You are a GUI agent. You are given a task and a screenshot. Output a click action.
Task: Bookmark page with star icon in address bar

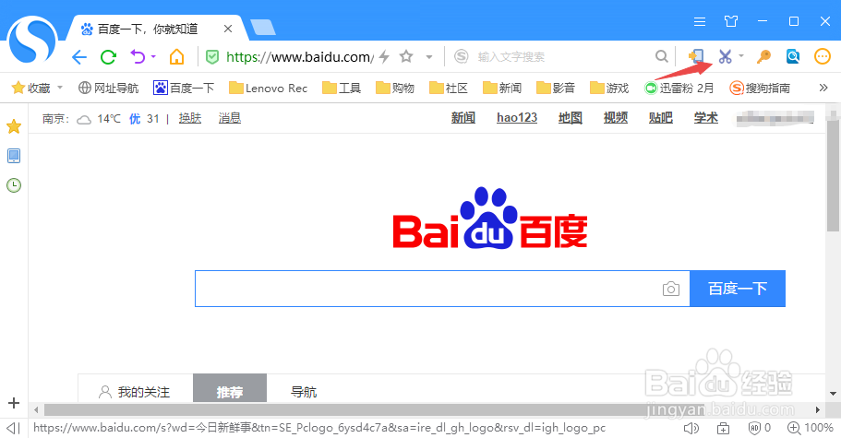[406, 56]
